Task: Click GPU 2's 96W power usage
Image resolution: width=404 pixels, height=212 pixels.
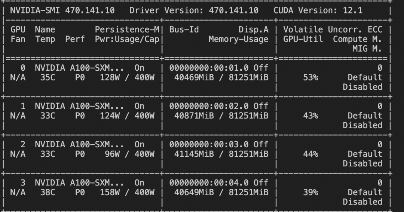Action: click(x=112, y=154)
